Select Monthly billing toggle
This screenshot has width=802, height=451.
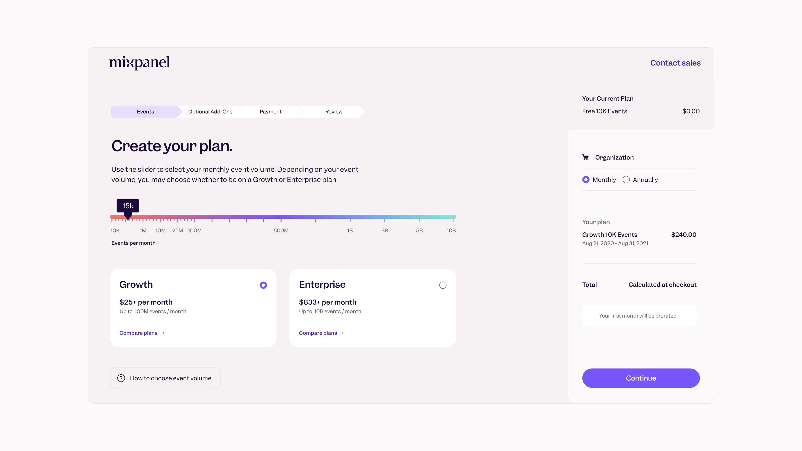coord(585,179)
